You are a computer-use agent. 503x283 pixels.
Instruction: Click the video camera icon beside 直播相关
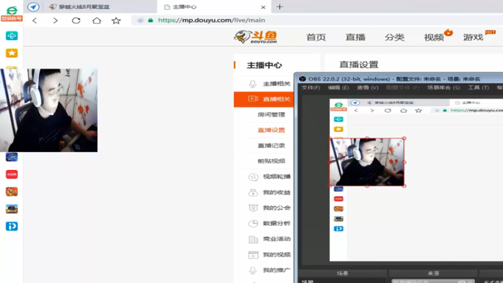pos(253,99)
